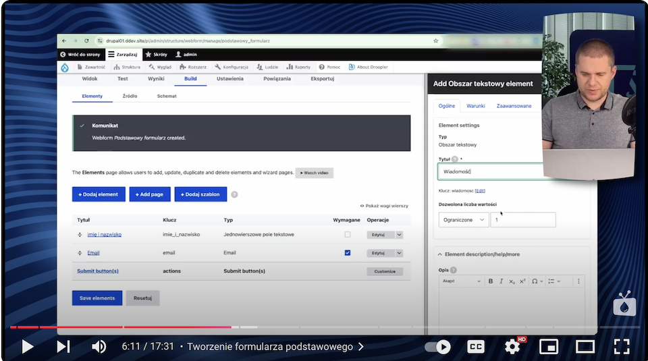The image size is (648, 361).
Task: Open the Email element link
Action: (93, 253)
